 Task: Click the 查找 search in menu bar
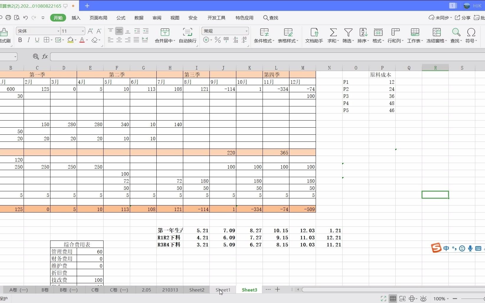(271, 18)
